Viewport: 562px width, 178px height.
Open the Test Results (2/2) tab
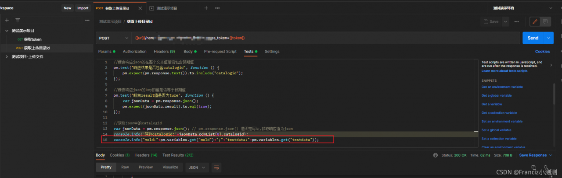pos(178,155)
